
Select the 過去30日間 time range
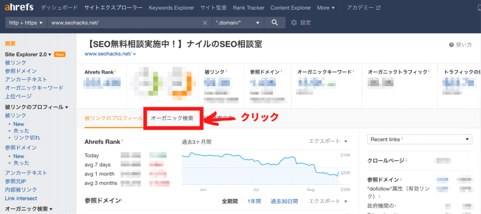(x=284, y=201)
